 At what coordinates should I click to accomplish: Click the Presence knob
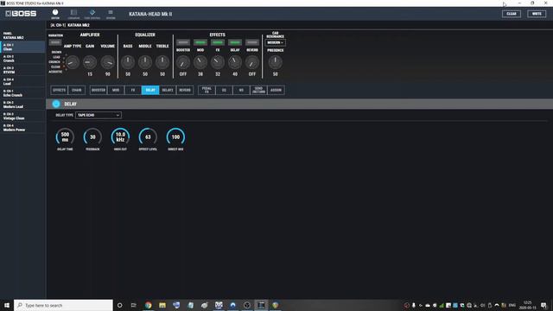click(275, 62)
